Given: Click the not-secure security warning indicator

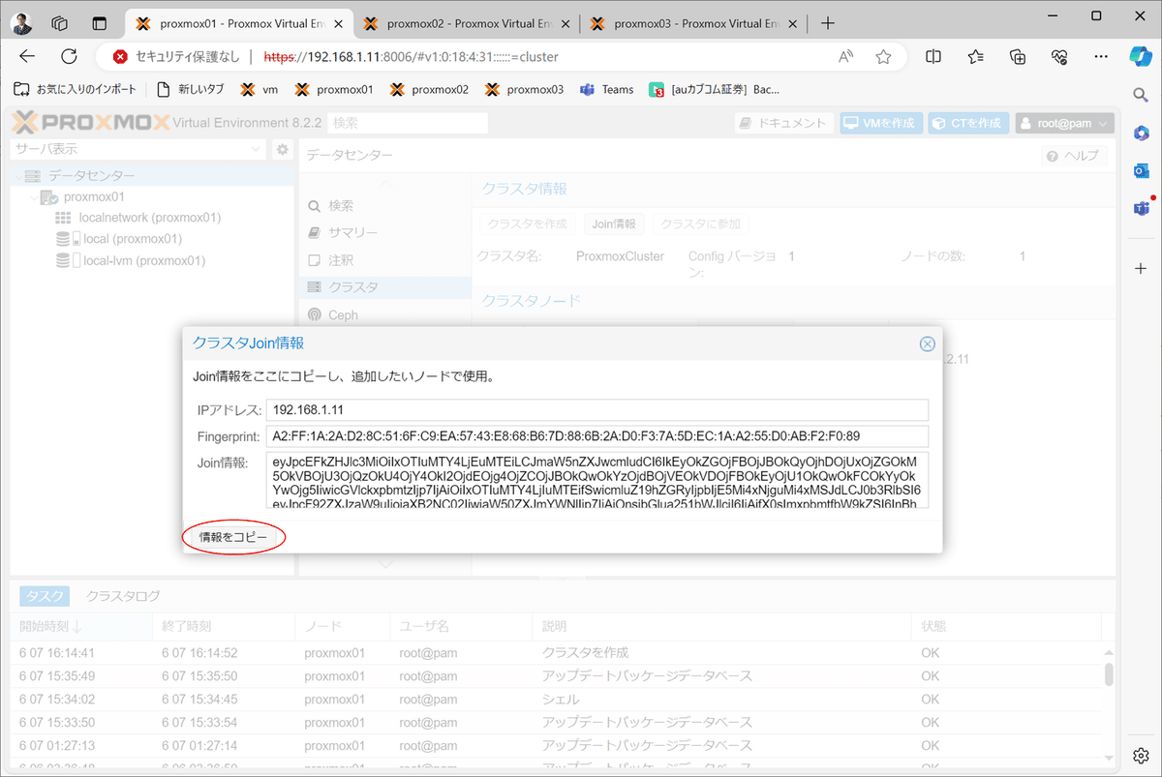Looking at the screenshot, I should point(174,57).
